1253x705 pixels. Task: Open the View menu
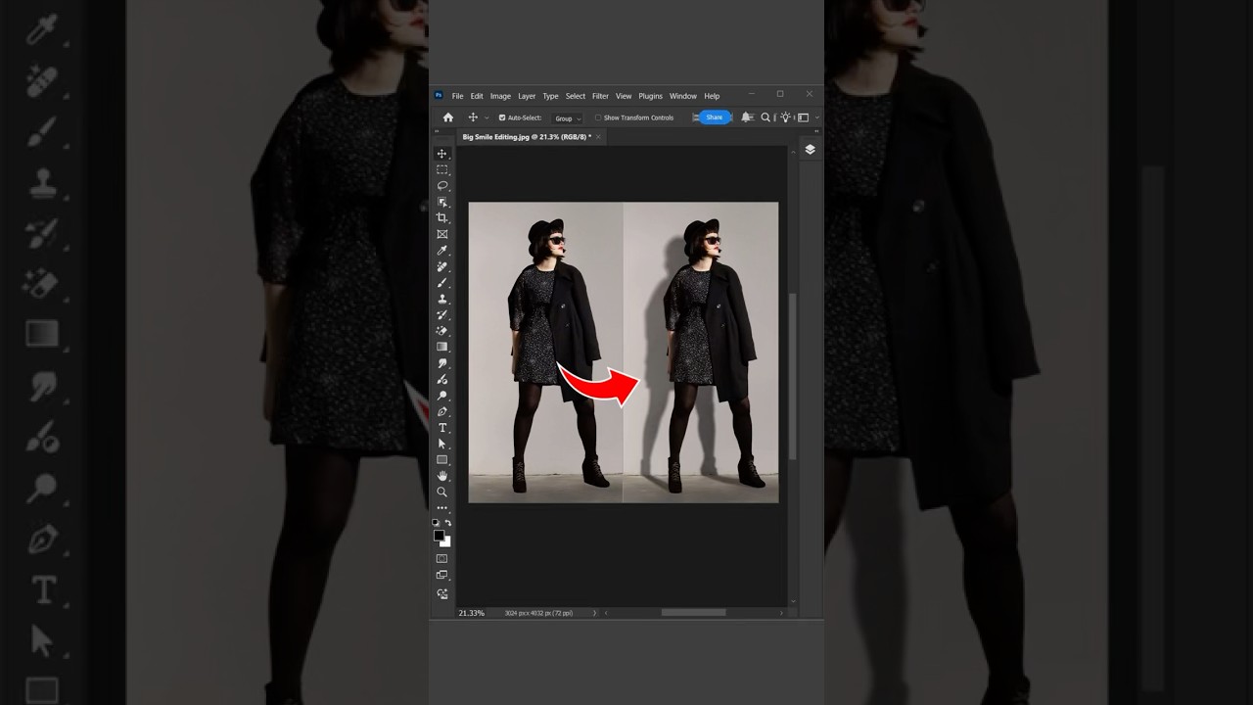[x=624, y=96]
